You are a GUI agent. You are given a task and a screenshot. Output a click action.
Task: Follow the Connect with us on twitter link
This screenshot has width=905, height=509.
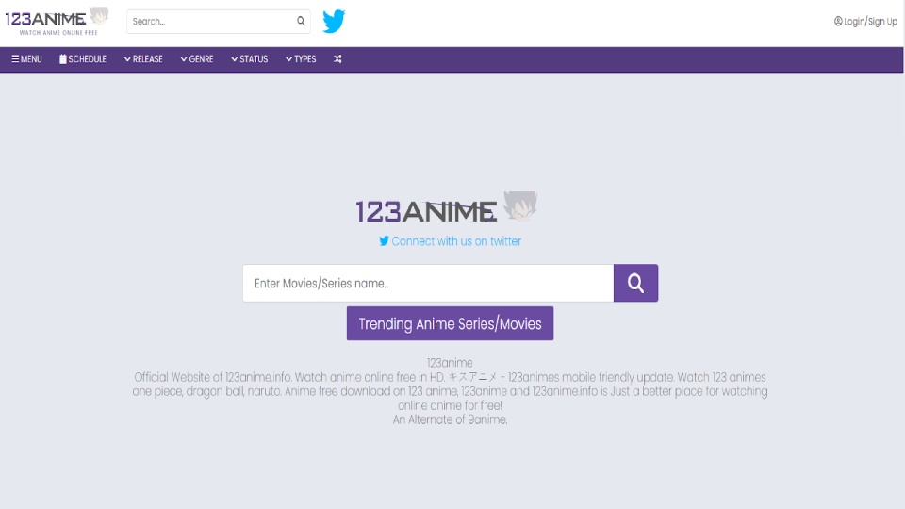tap(451, 241)
